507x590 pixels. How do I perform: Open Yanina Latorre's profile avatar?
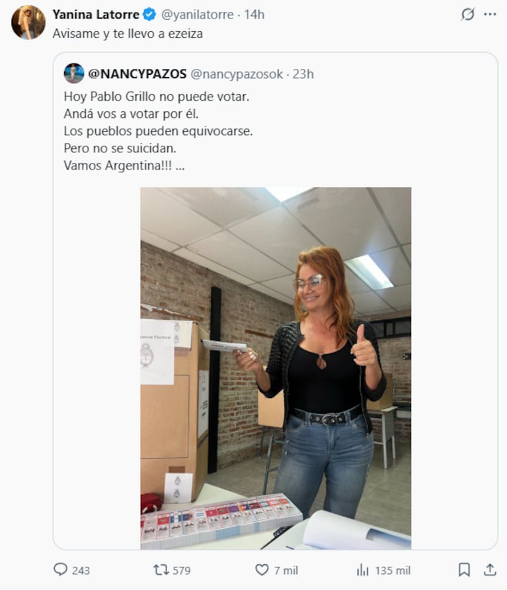[x=28, y=23]
